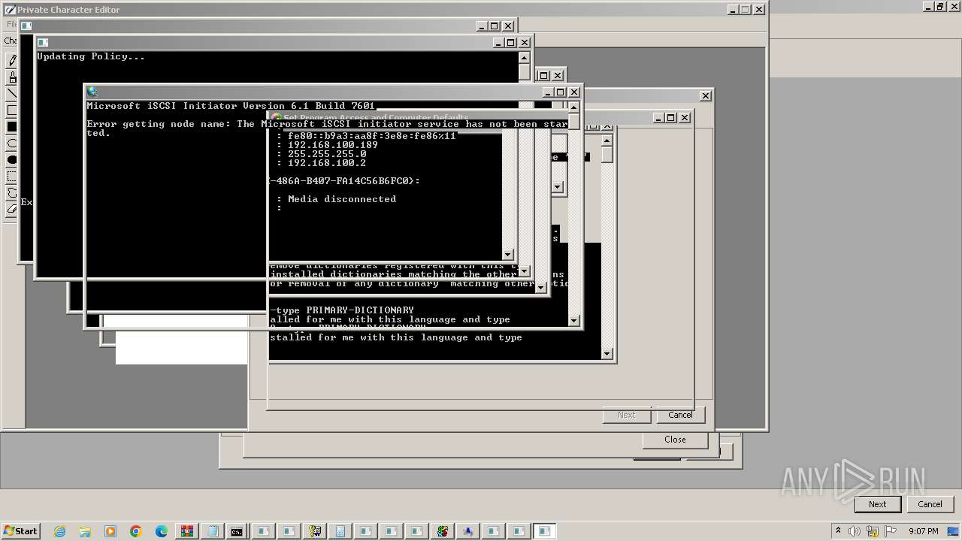962x541 pixels.
Task: Switch to the active last taskbar window button
Action: [x=544, y=531]
